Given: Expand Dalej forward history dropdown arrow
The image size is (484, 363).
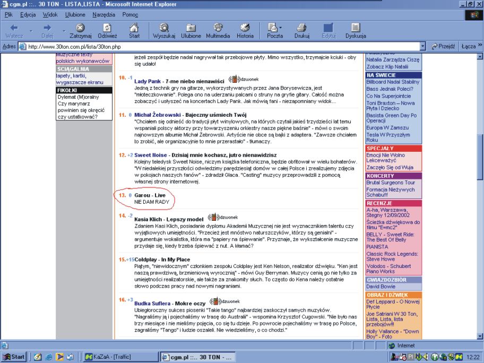Looking at the screenshot, I should pos(64,31).
